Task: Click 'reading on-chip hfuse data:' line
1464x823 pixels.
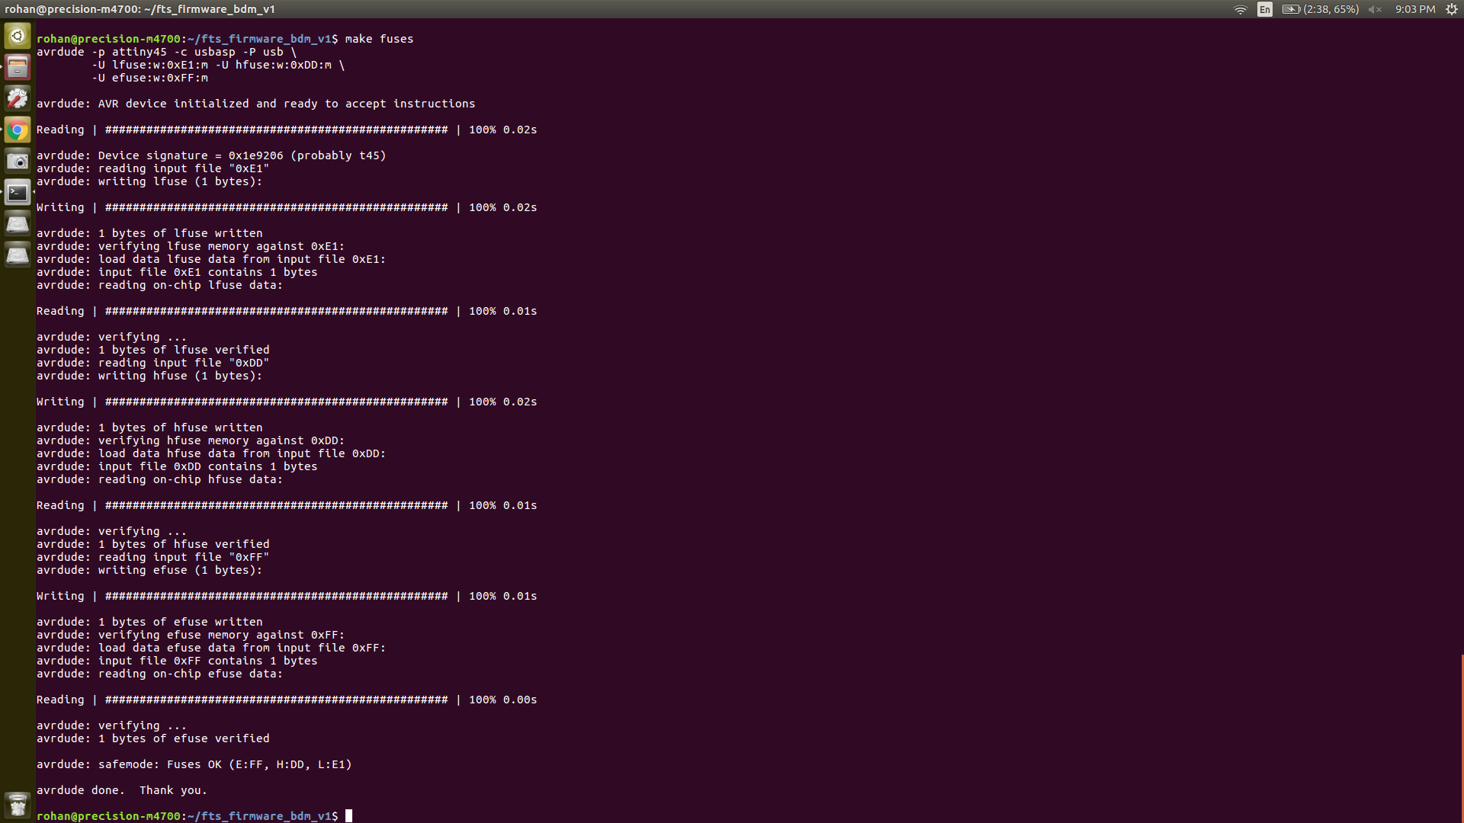Action: (x=159, y=479)
